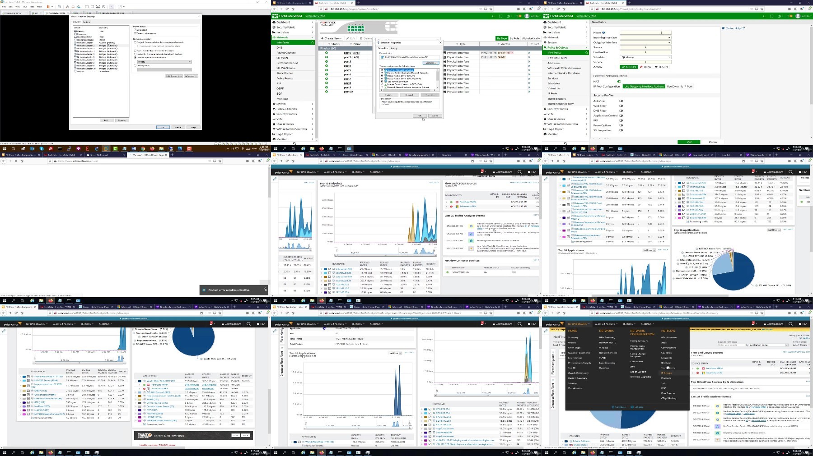
Task: Click browser home button in FortiGate Interfaces window
Action: click(x=293, y=9)
